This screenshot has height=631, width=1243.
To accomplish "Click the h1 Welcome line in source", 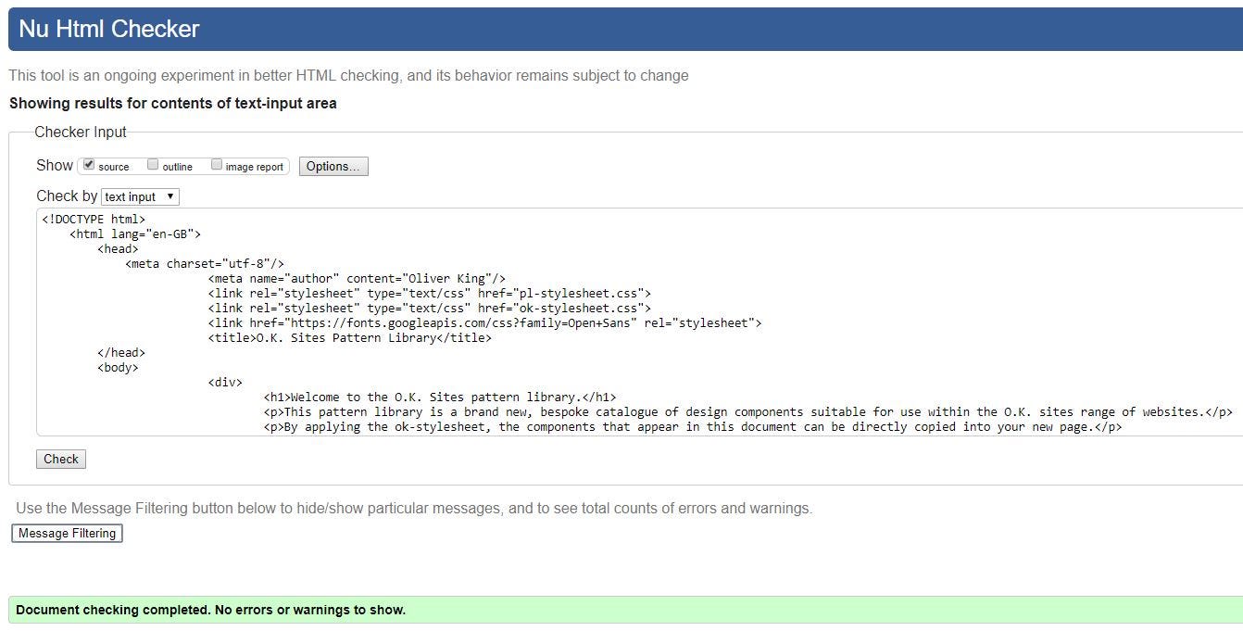I will [439, 398].
